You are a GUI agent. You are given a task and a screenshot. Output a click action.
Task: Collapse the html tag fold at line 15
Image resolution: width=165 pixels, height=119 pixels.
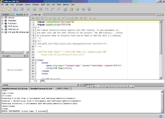[x=36, y=60]
